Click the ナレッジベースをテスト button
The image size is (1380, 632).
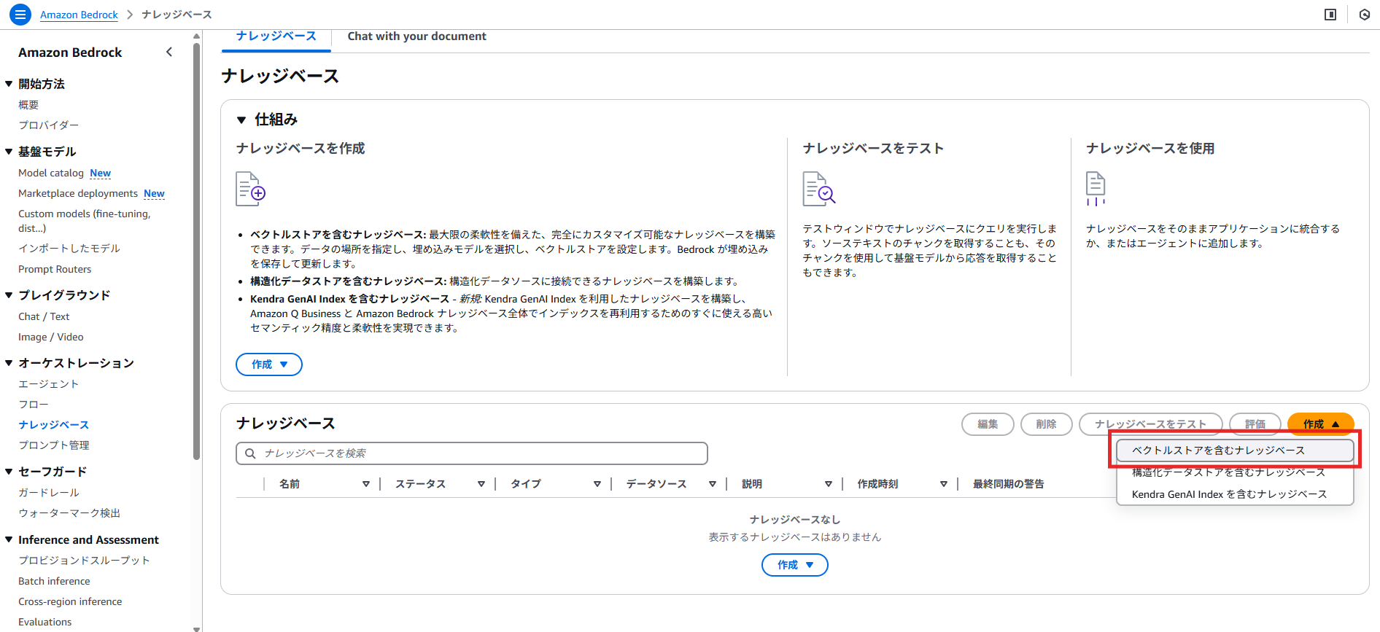click(1150, 424)
